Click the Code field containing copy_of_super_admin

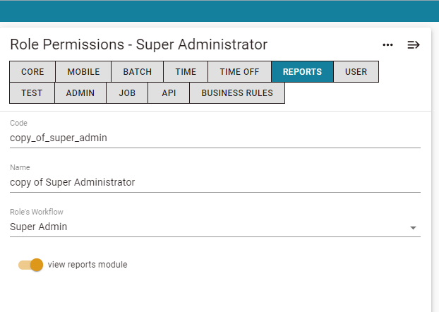click(x=215, y=138)
